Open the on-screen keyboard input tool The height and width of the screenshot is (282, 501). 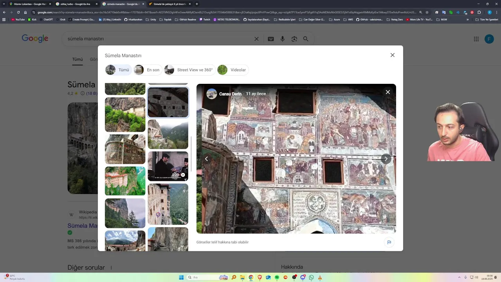pos(270,39)
